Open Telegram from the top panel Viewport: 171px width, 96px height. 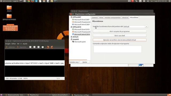36,1
